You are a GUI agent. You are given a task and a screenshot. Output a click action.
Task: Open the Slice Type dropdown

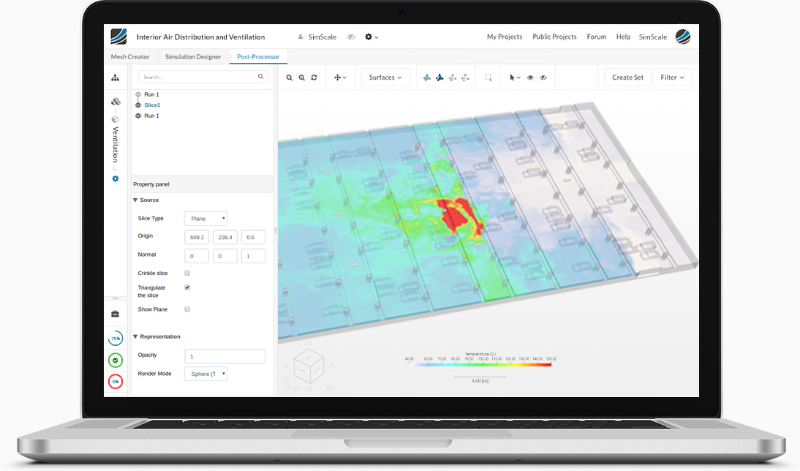(x=205, y=218)
